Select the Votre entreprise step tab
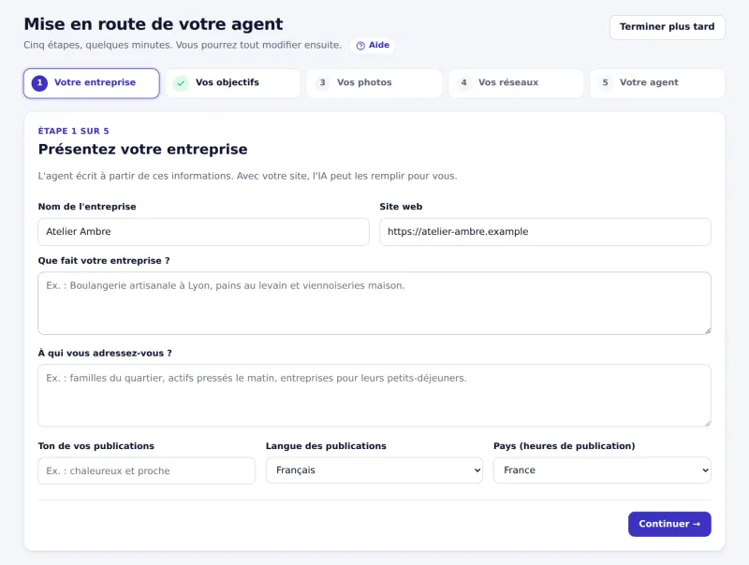 pos(91,83)
